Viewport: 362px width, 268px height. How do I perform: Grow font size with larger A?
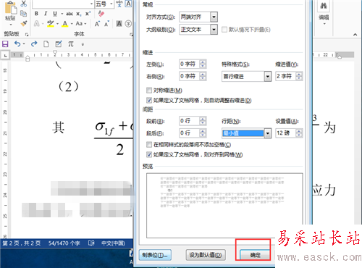tap(97, 24)
